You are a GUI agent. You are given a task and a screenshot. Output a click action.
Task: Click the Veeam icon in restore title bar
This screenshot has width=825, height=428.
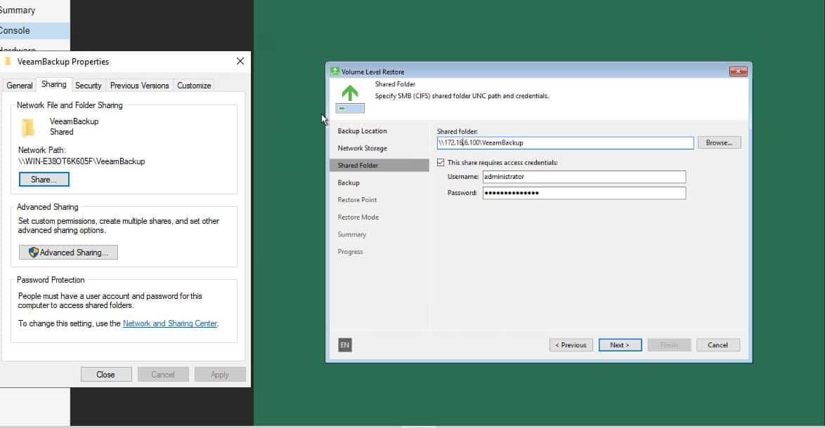click(334, 72)
